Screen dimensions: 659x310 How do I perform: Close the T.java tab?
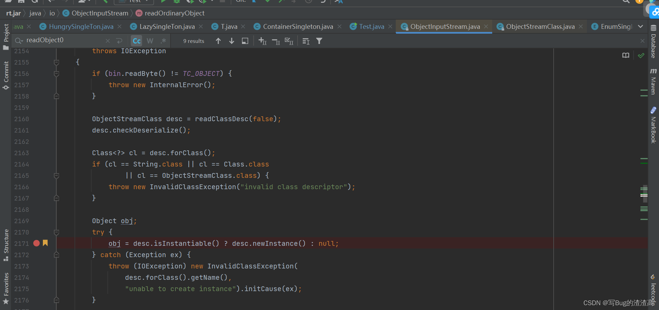[243, 26]
